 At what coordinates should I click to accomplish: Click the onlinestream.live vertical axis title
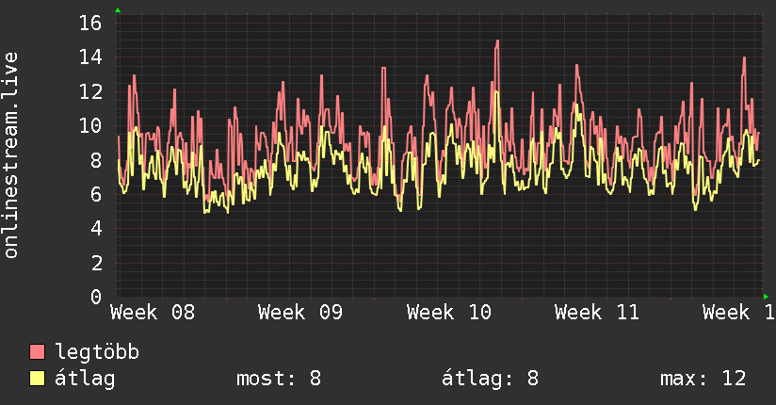click(10, 155)
